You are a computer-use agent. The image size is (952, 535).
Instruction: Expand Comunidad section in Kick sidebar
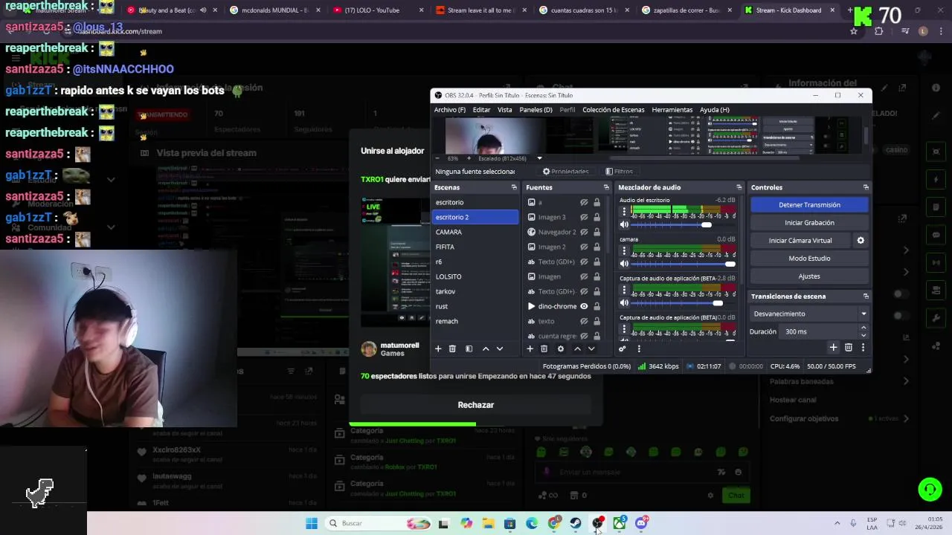(111, 228)
